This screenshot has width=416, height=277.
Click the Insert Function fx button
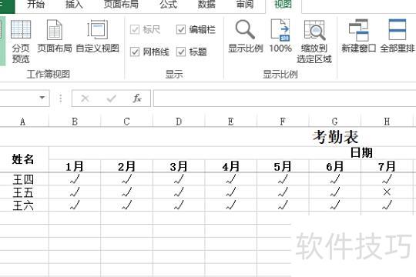[x=137, y=98]
